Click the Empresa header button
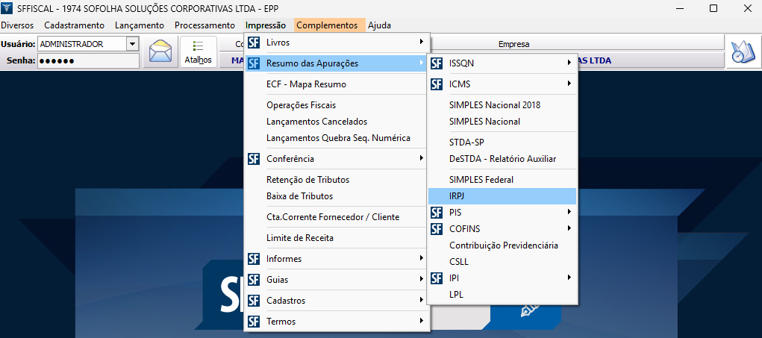 point(513,44)
